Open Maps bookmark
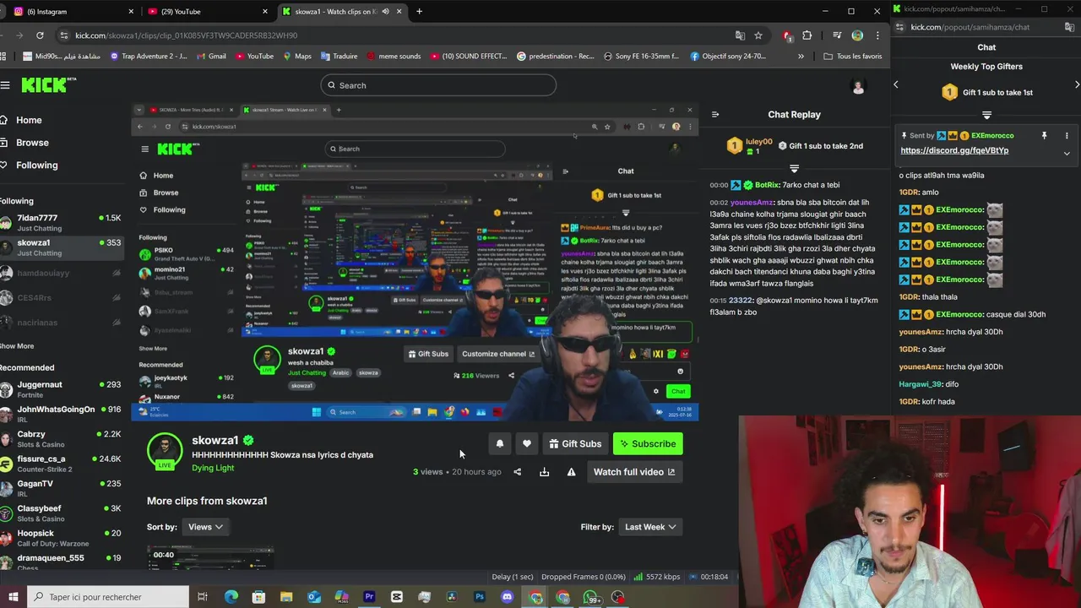1081x608 pixels. click(x=296, y=57)
